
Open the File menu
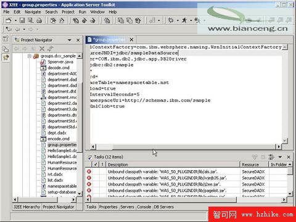pyautogui.click(x=6, y=12)
